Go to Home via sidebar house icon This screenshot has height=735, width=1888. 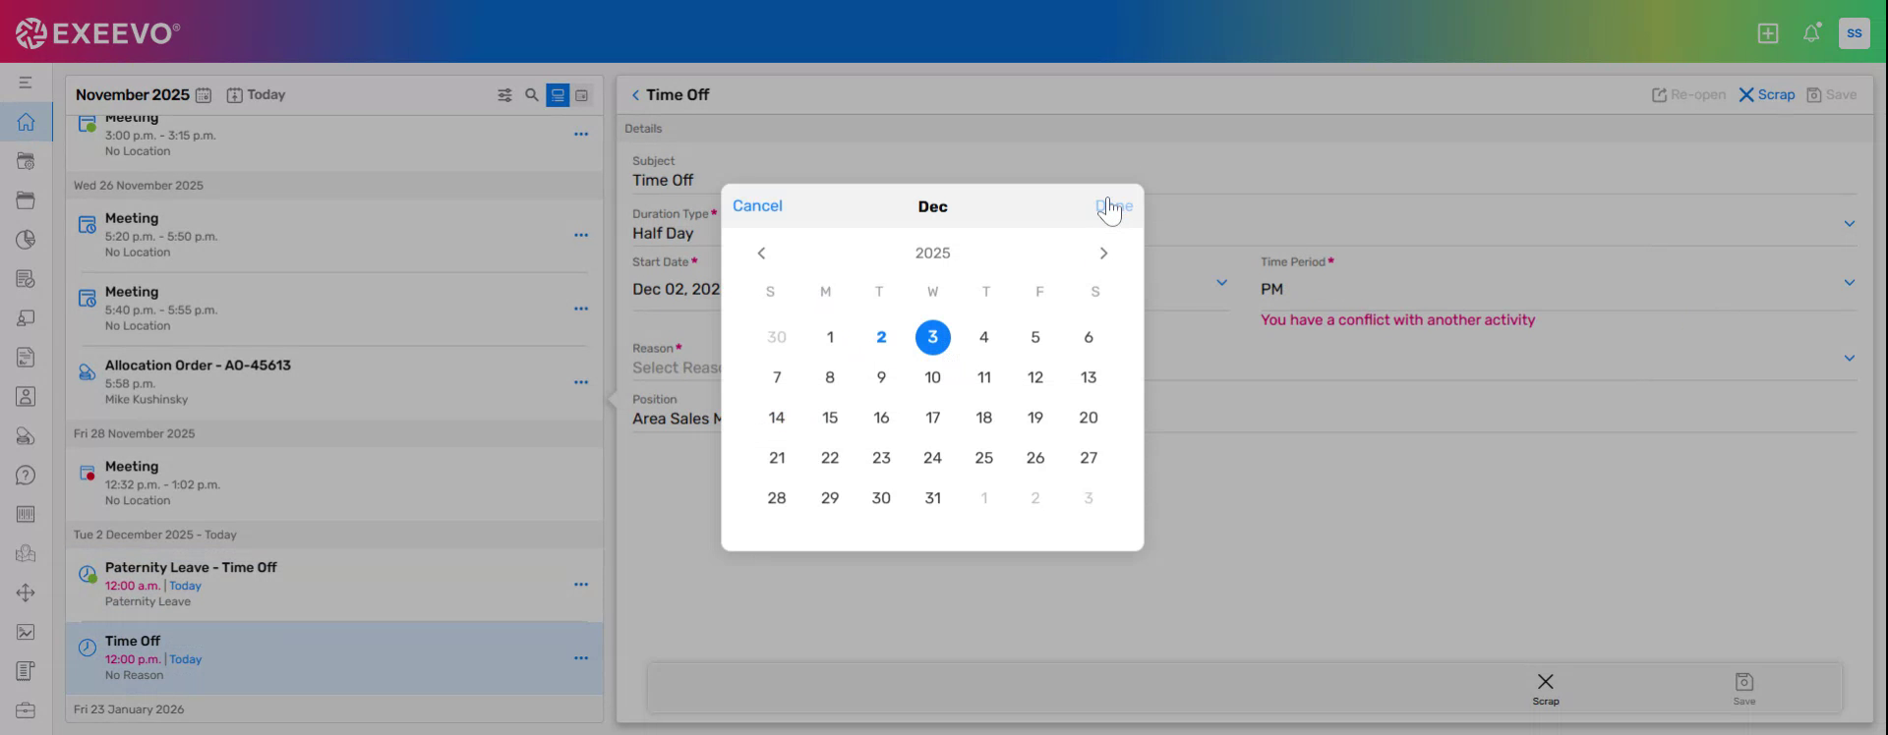coord(26,122)
